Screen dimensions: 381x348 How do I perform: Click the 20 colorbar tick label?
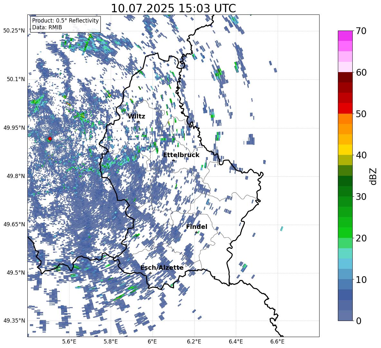pos(361,238)
